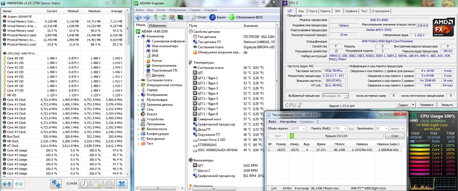Expand Мультимедиа node in AIDA64 tree
Image resolution: width=458 pixels, height=191 pixels.
138,100
